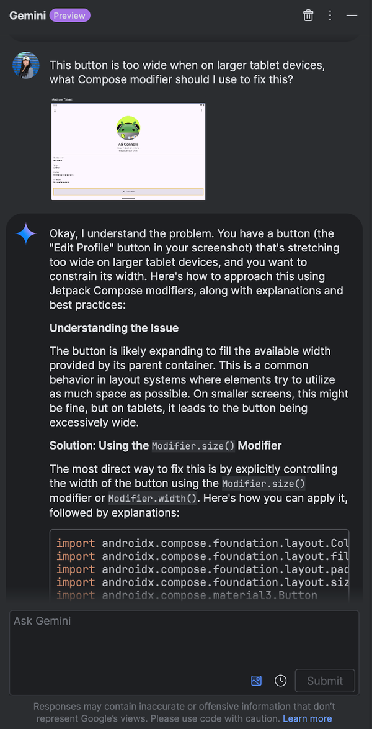372x729 pixels.
Task: Click the attached tablet screenshot thumbnail
Action: (128, 150)
